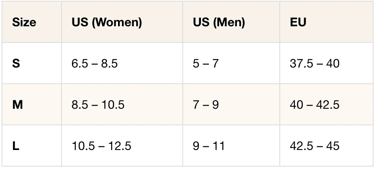This screenshot has width=376, height=169.
Task: Select the L size row label
Action: (x=16, y=146)
